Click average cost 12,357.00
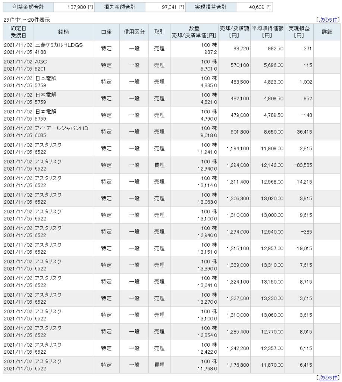 pos(272,348)
